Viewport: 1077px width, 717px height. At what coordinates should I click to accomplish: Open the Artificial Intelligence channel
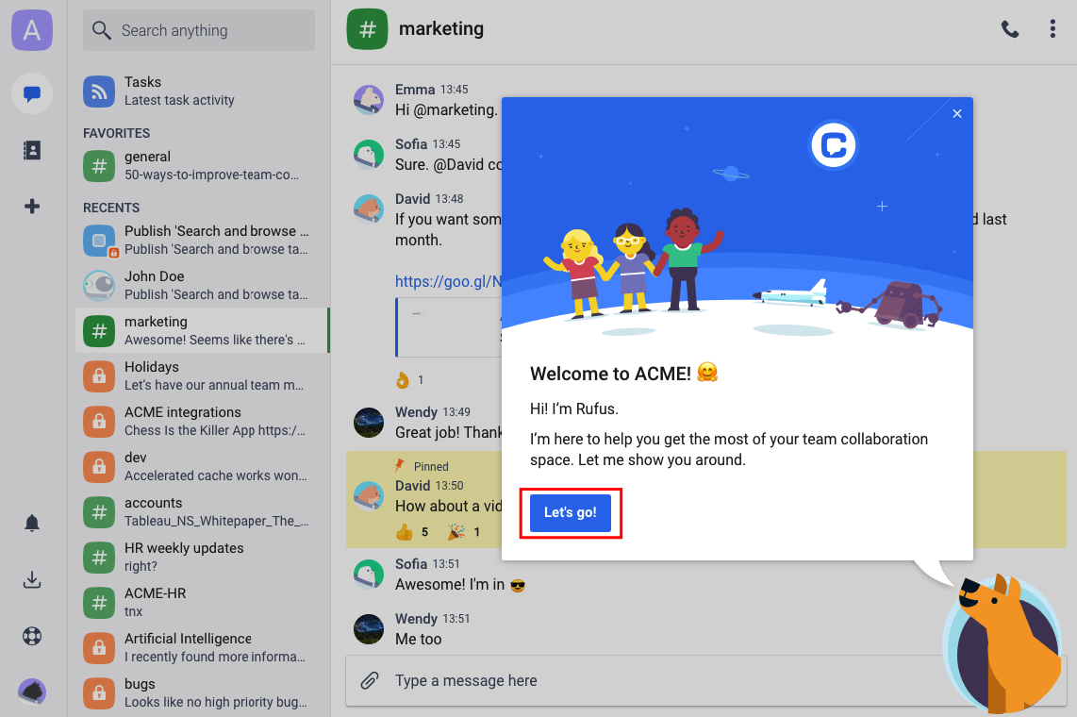tap(203, 647)
